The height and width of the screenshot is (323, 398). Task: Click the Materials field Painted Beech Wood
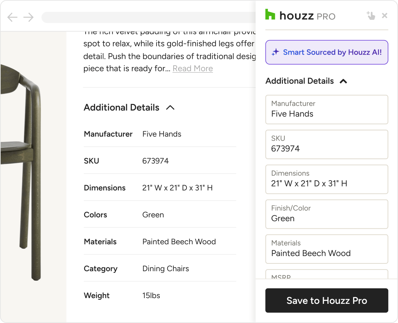327,249
